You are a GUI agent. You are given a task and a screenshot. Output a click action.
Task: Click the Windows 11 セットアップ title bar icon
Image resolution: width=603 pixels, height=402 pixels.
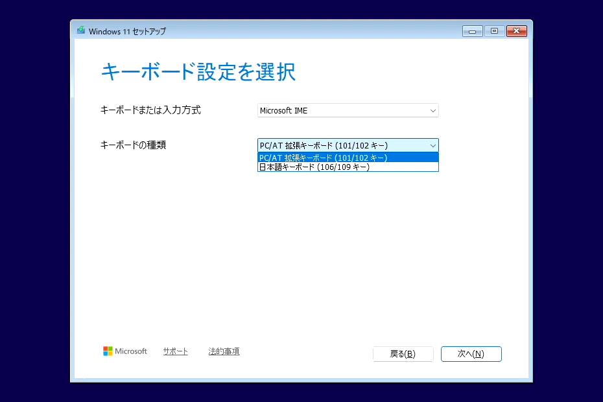click(80, 30)
